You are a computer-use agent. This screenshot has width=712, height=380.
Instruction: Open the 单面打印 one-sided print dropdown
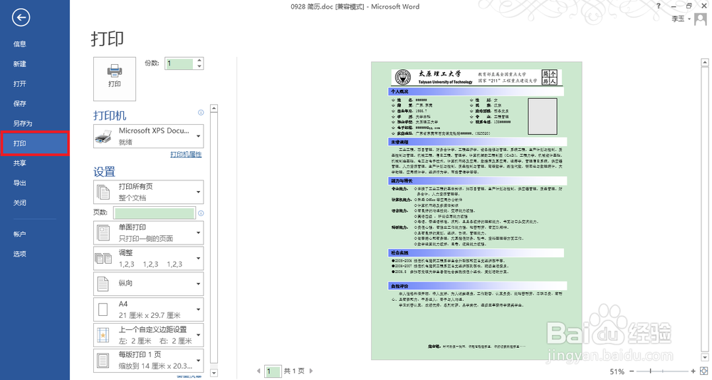(149, 232)
